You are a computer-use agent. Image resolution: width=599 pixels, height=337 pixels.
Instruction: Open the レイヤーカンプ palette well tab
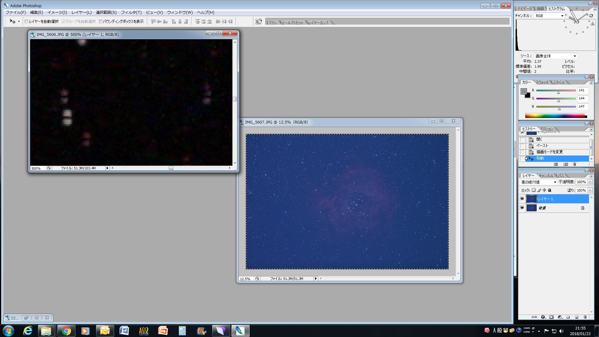coord(318,22)
